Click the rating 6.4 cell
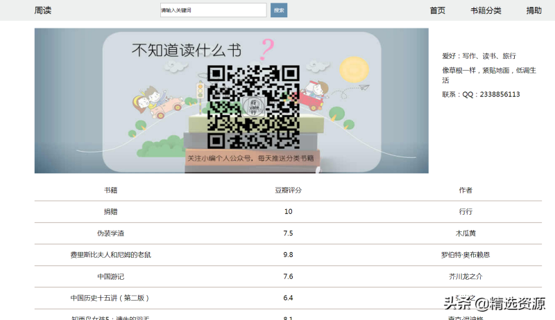555x320 pixels. click(x=288, y=298)
